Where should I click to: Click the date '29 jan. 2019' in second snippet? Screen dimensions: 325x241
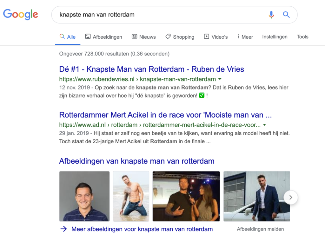pos(74,133)
